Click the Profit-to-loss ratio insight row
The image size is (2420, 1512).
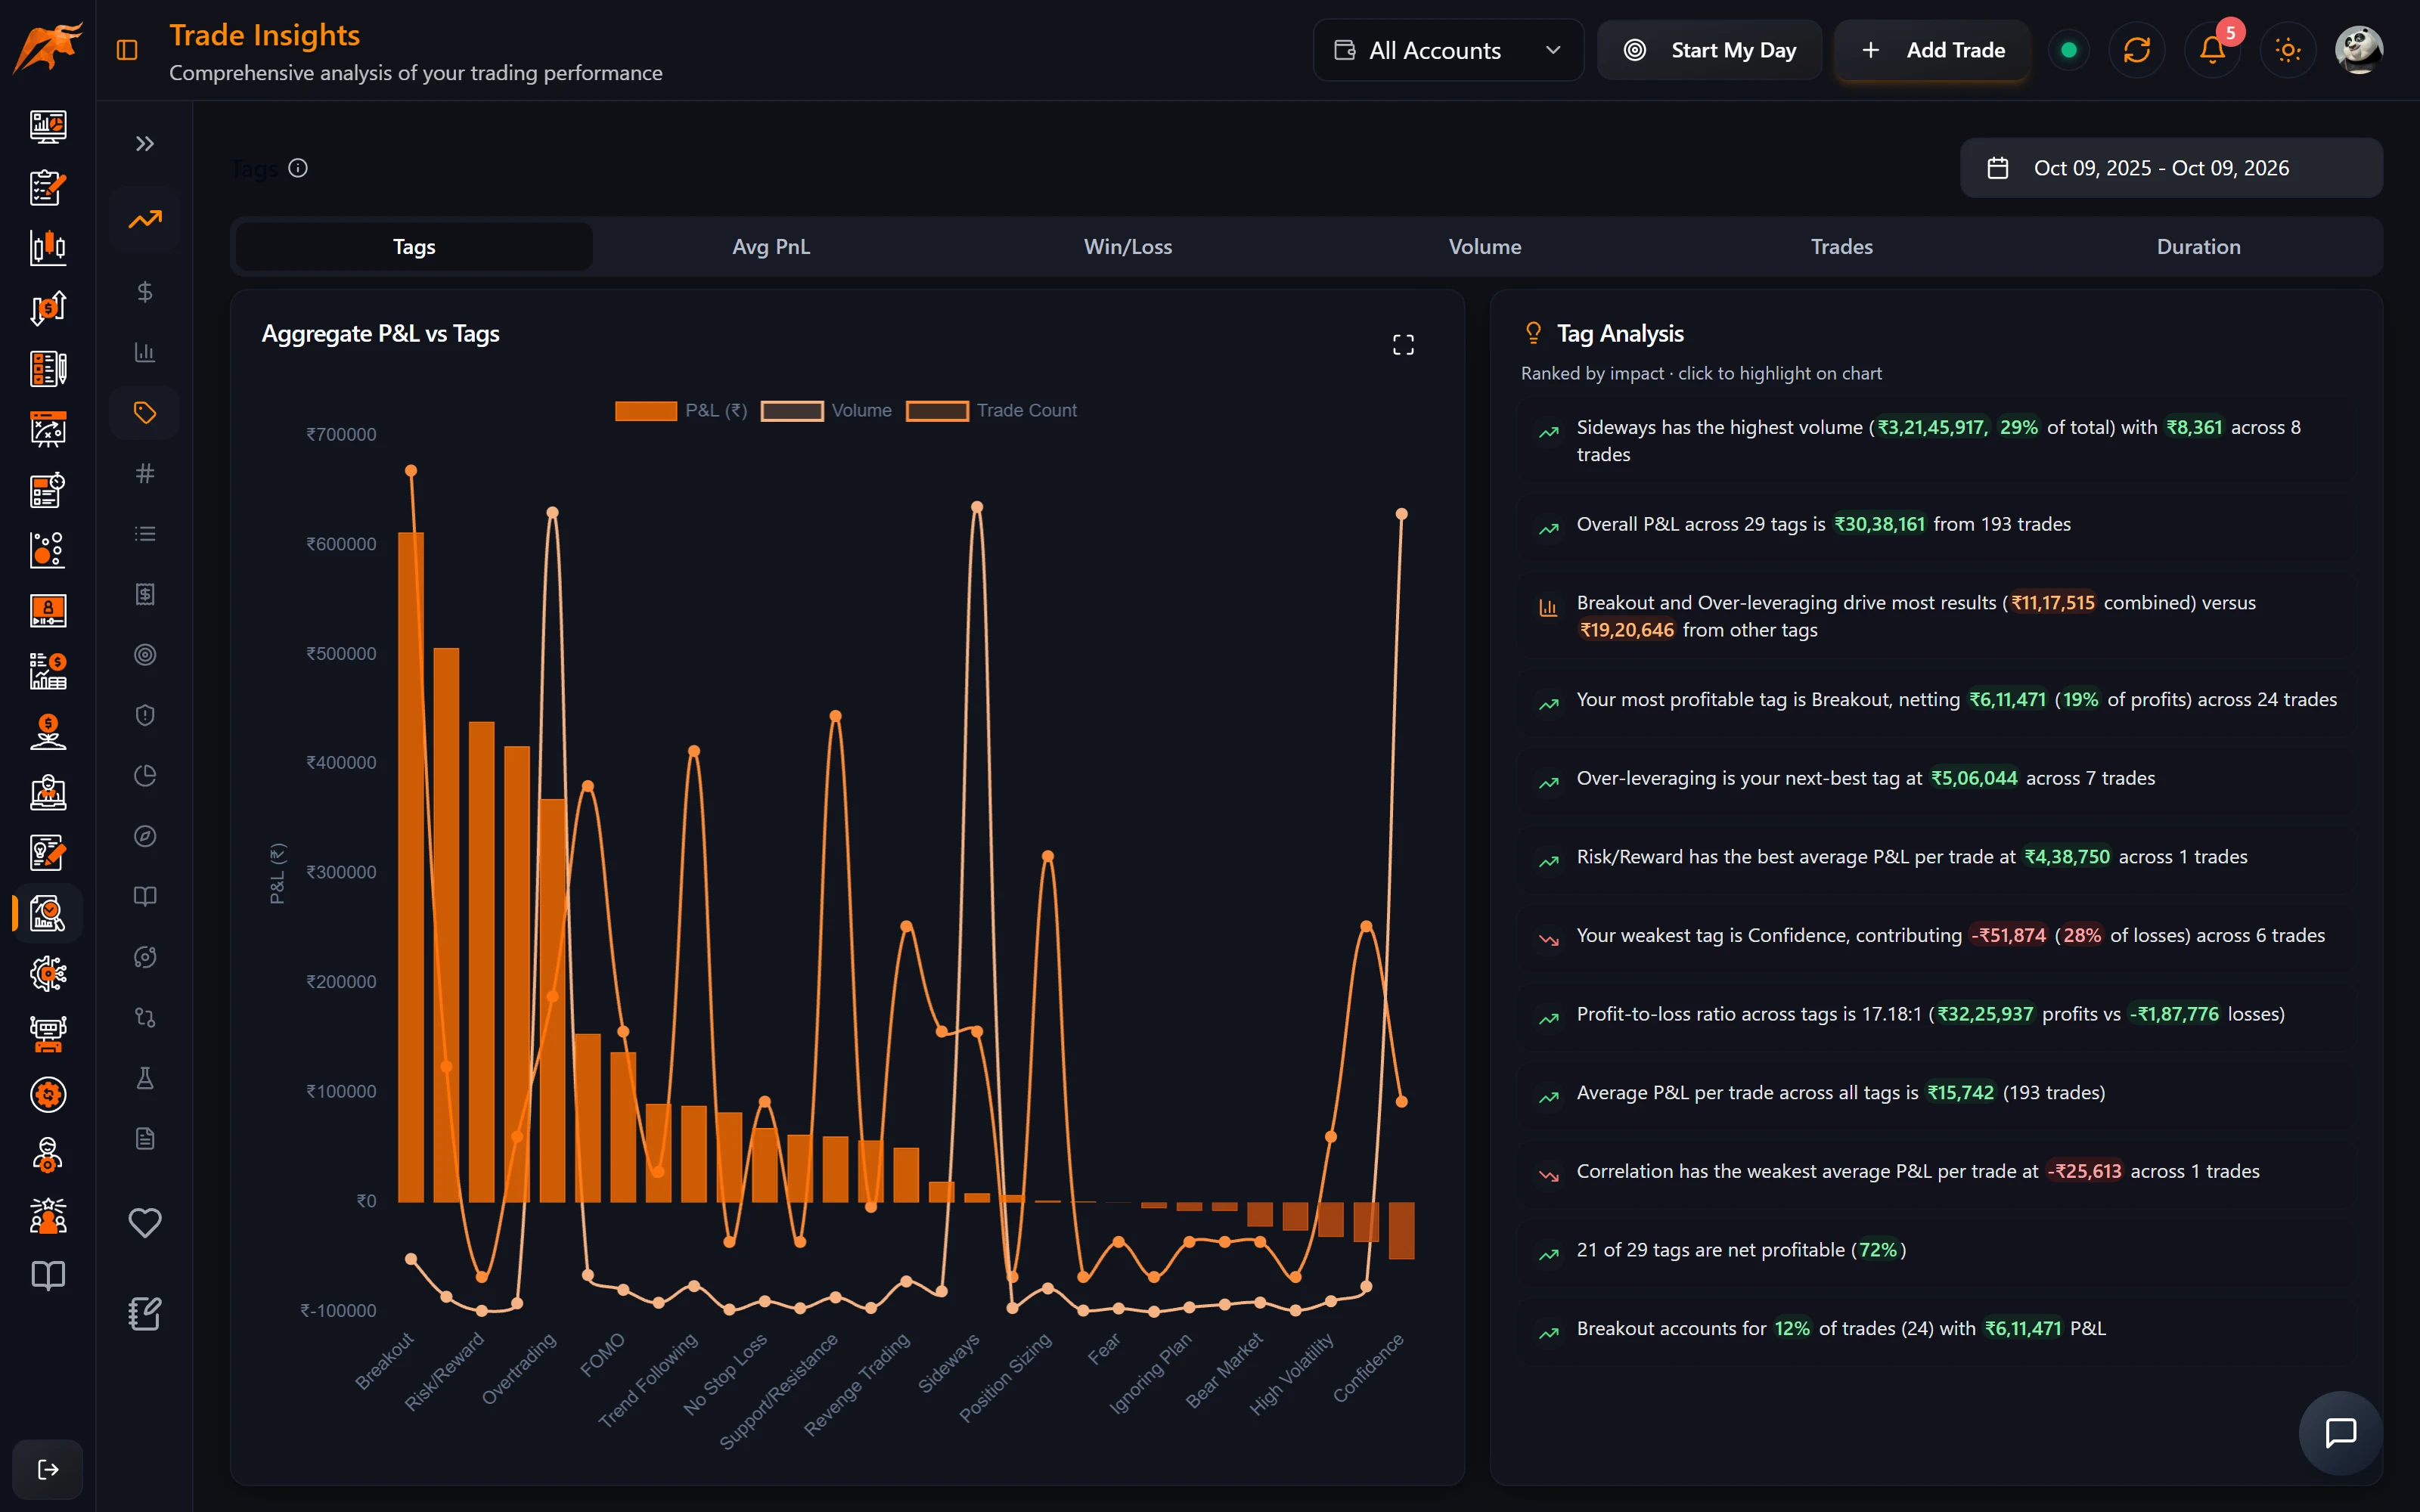tap(1936, 1014)
